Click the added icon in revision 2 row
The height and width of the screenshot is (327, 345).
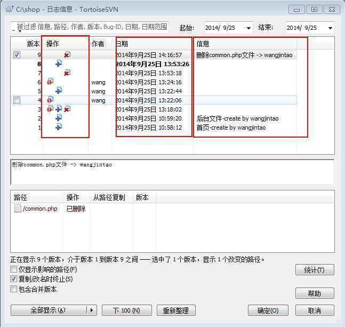tap(59, 118)
